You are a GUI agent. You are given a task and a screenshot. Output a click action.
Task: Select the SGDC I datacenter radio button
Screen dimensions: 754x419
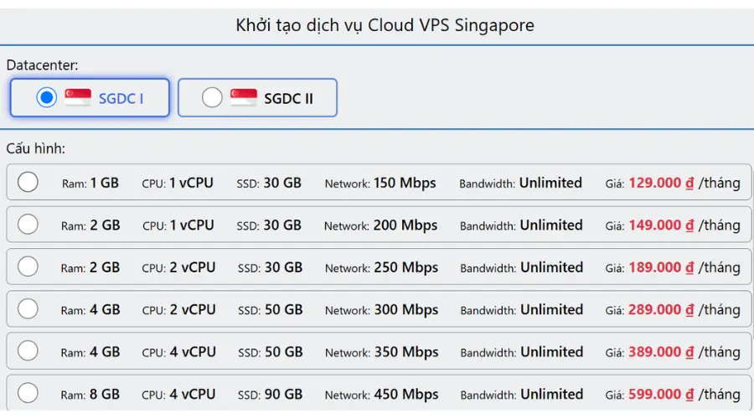47,98
